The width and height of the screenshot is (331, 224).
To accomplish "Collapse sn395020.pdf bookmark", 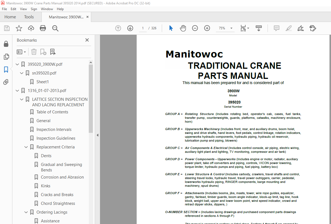I will pyautogui.click(x=22, y=73).
